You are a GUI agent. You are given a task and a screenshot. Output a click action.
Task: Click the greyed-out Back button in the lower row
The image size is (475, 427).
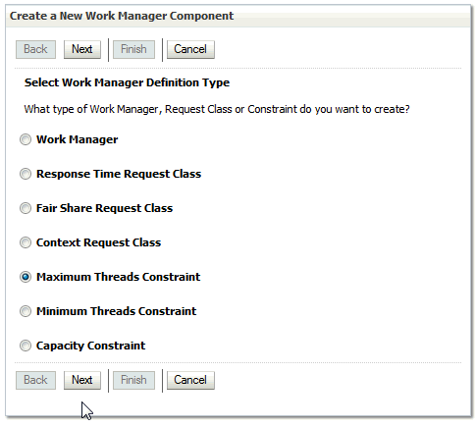tap(35, 380)
